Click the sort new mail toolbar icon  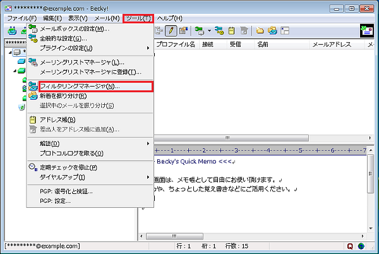[272, 31]
